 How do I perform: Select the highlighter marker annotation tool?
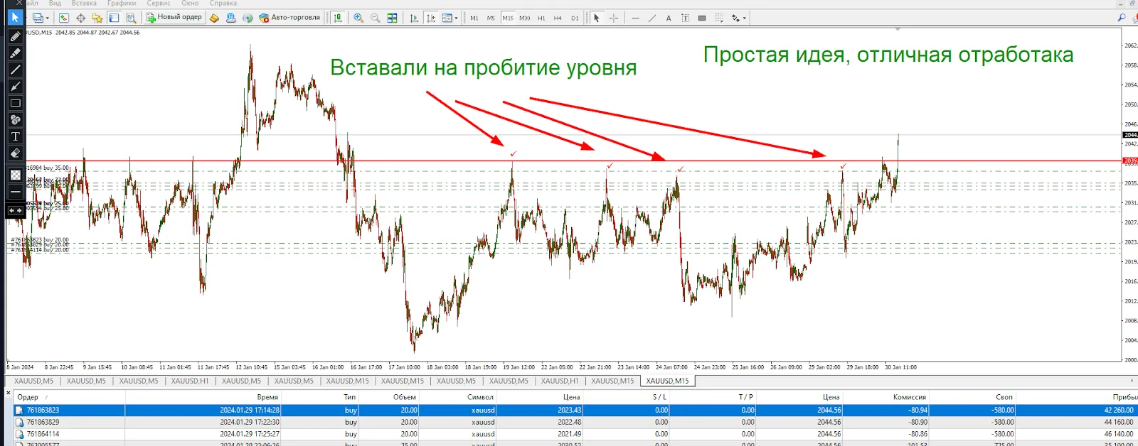click(15, 53)
